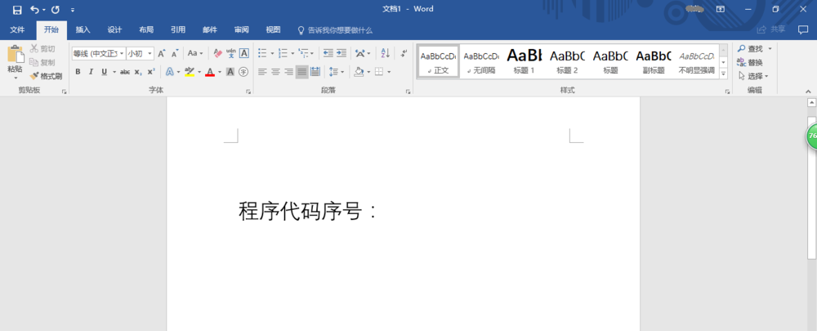Image resolution: width=817 pixels, height=331 pixels.
Task: Undo the last action
Action: 34,9
